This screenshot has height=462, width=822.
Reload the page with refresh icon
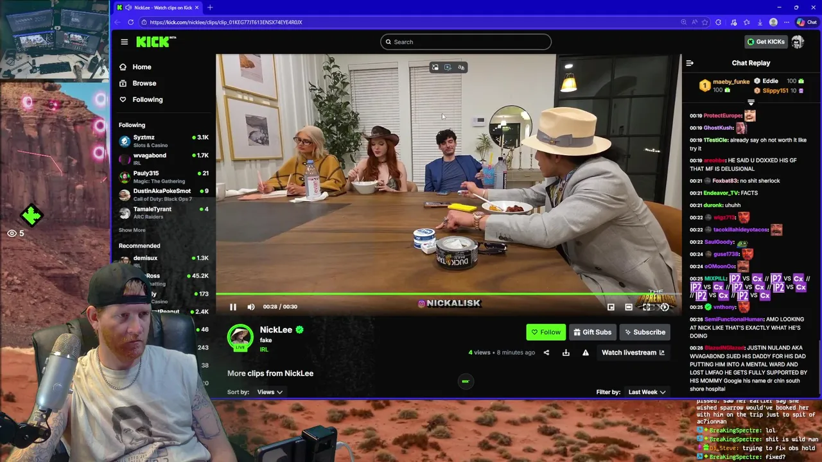click(x=130, y=22)
